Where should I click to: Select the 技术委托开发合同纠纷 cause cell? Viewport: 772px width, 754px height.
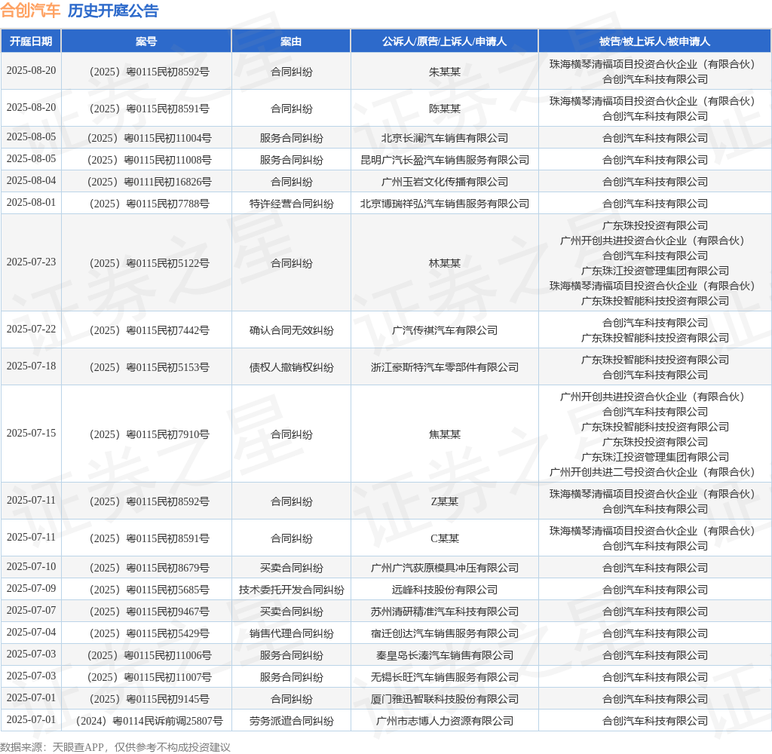[292, 590]
